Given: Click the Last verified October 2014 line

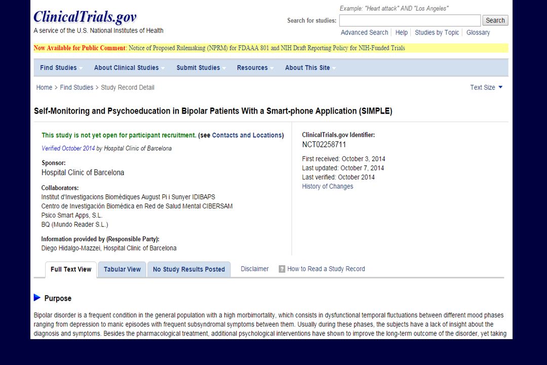Looking at the screenshot, I should [x=338, y=177].
